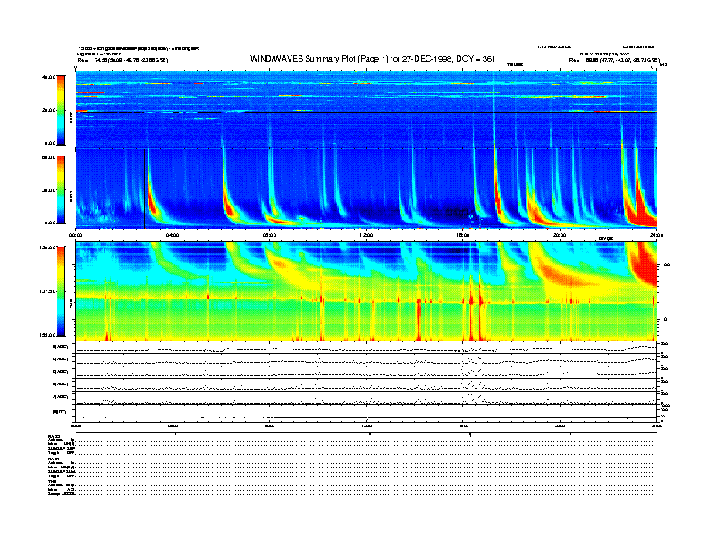Screen dimensions: 708x547
Task: Click the 40.00 label on RAD2 scale
Action: tap(48, 77)
